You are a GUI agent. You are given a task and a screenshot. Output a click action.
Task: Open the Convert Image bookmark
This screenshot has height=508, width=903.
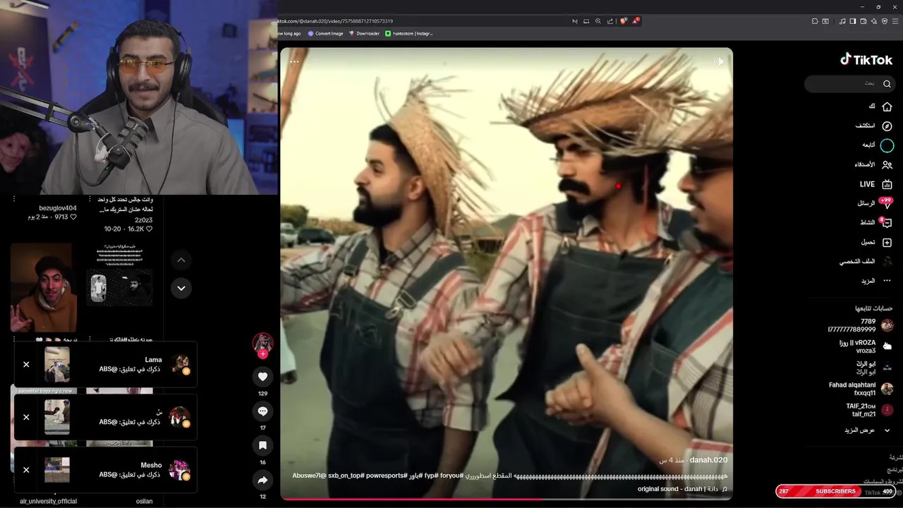(325, 33)
